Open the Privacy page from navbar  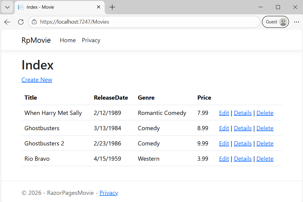pos(91,40)
